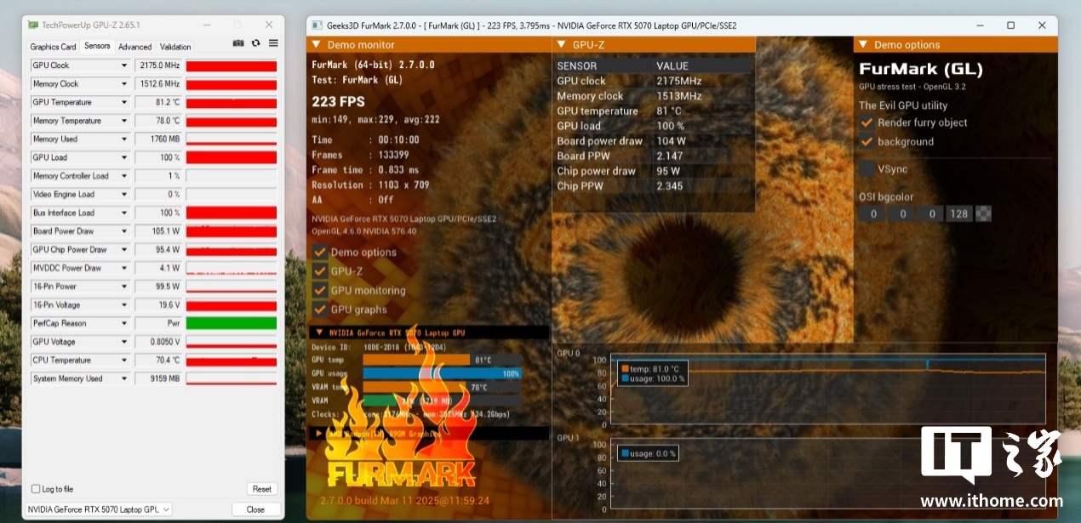Uncheck the GPU monitoring option
Image resolution: width=1081 pixels, height=523 pixels.
[320, 290]
